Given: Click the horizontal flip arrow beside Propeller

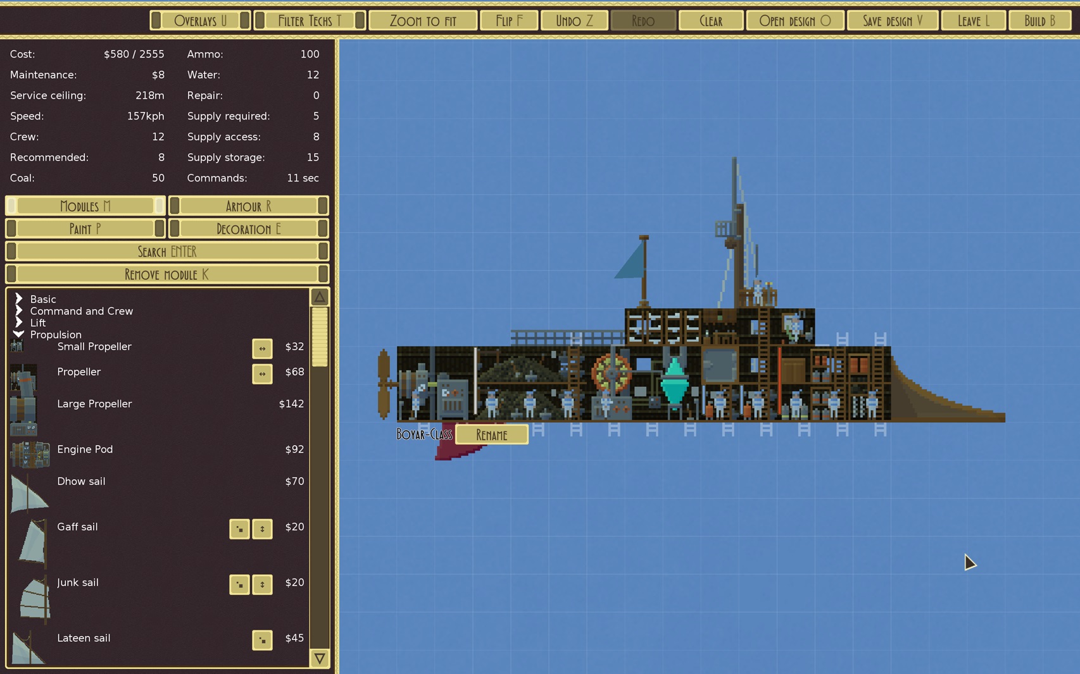Looking at the screenshot, I should [262, 373].
